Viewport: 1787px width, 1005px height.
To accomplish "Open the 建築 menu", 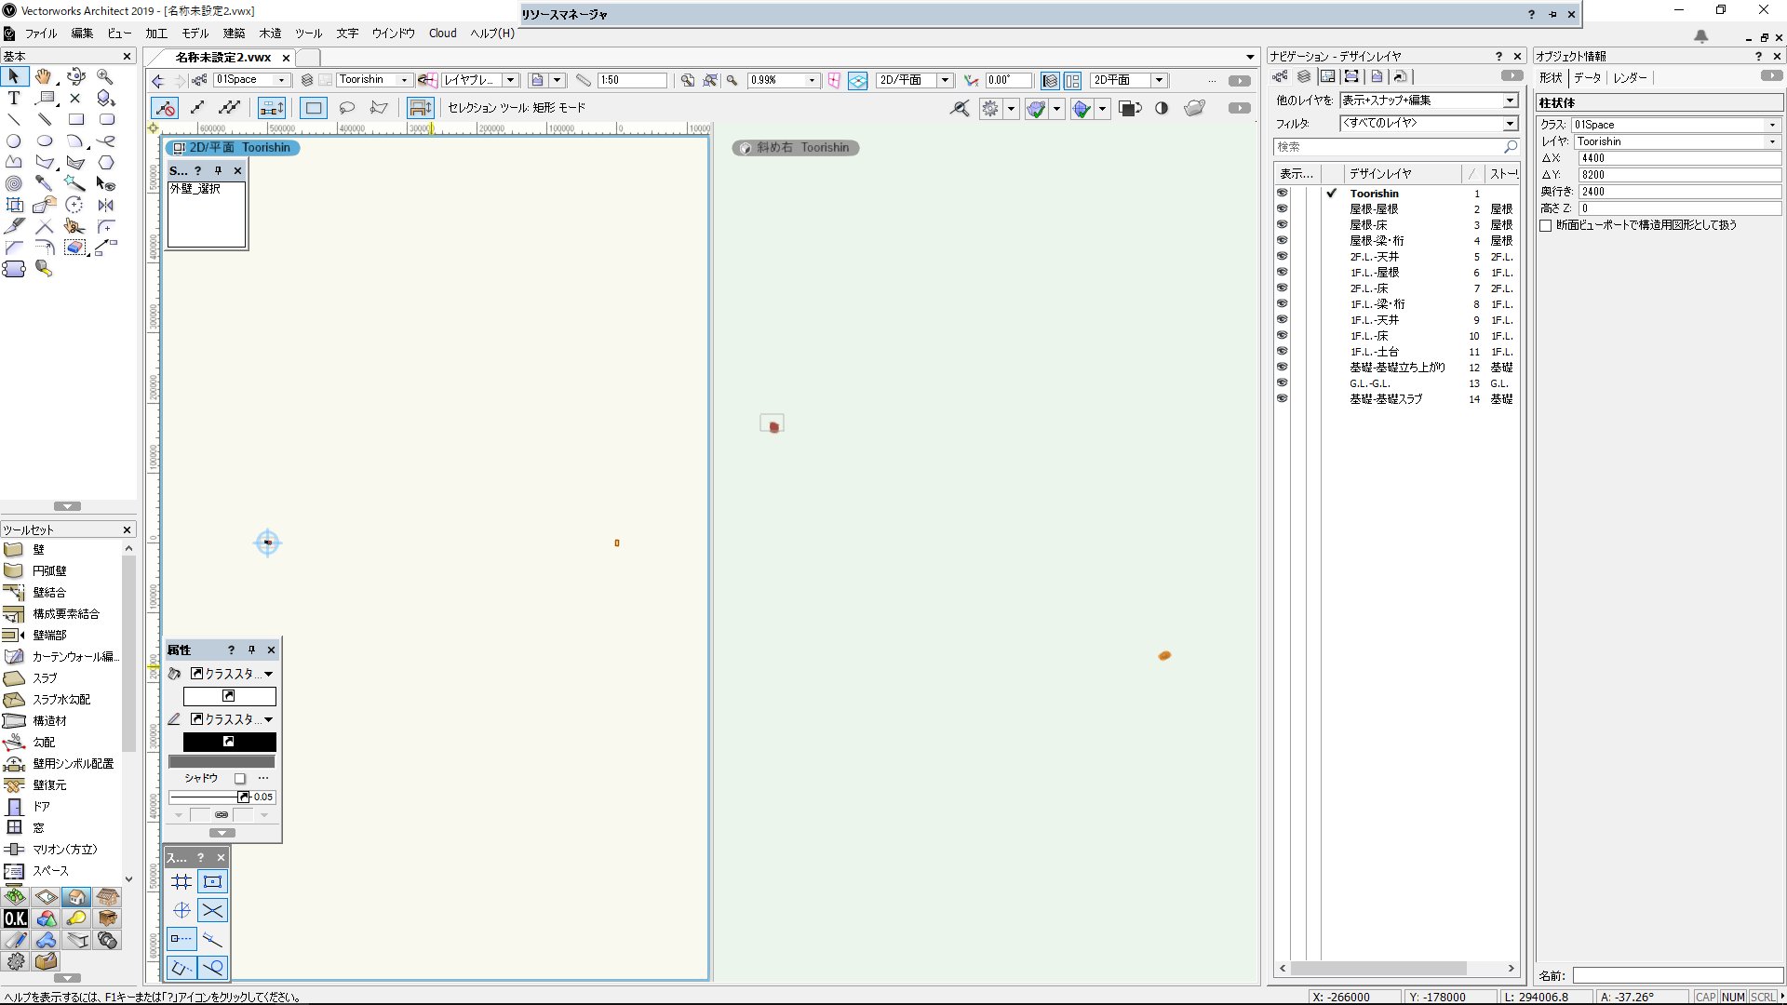I will [234, 33].
